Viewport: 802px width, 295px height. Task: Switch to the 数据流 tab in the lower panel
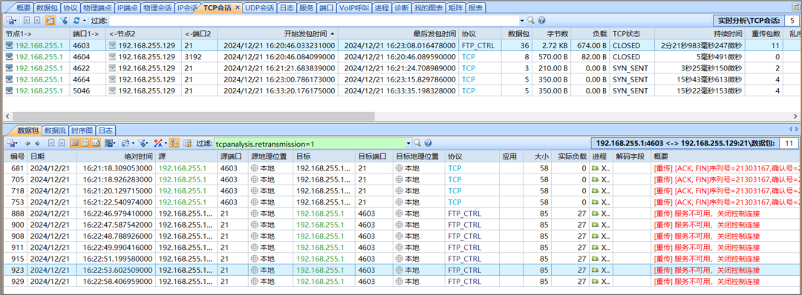(55, 130)
